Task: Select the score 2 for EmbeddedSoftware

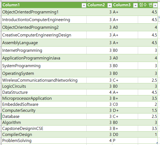Action: click(x=148, y=104)
